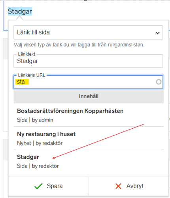Click the green checkmark icon beside Spara
Image resolution: width=170 pixels, height=198 pixels.
click(x=38, y=186)
